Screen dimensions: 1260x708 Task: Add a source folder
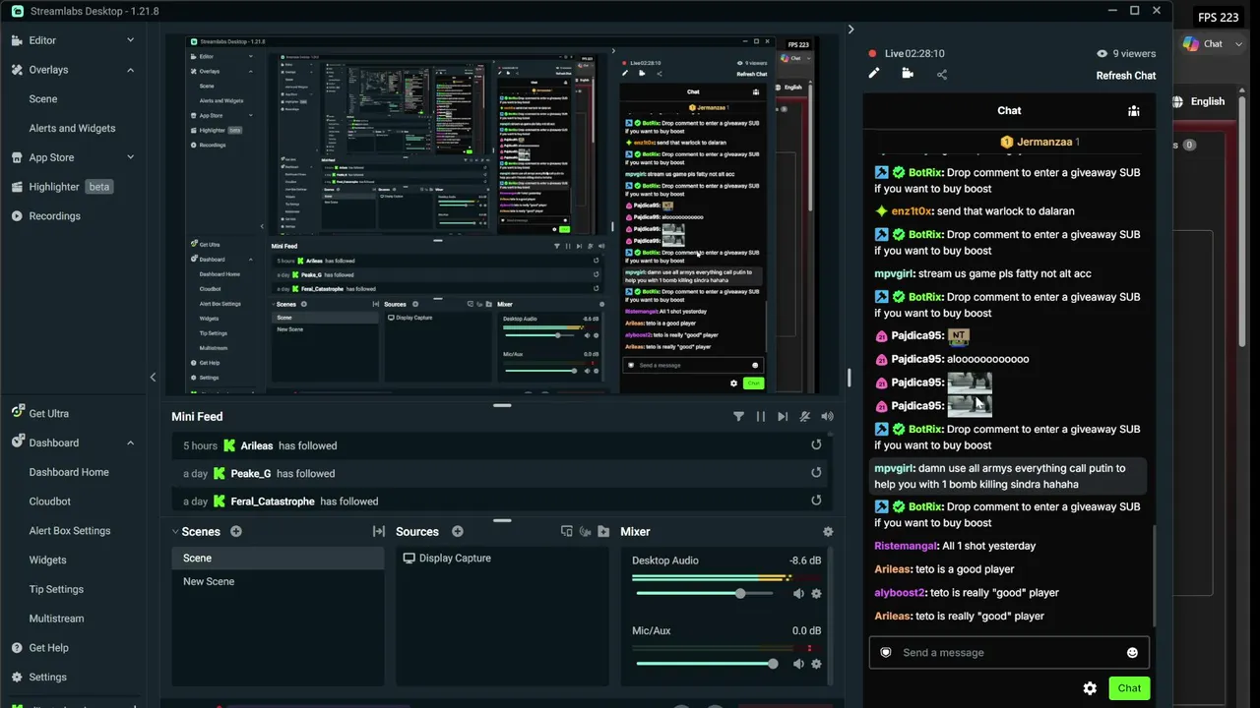click(602, 532)
